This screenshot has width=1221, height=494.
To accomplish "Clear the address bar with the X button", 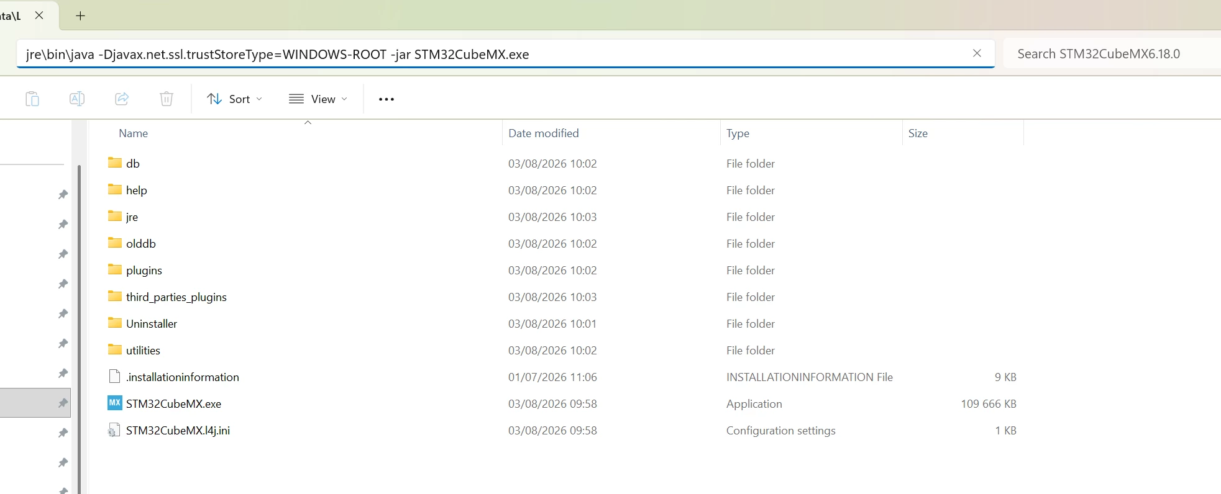I will [977, 53].
